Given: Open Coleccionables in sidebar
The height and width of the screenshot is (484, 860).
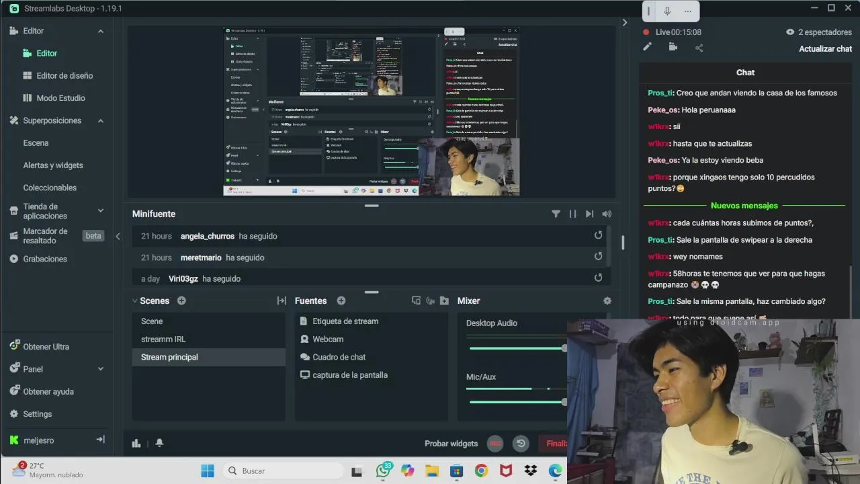Looking at the screenshot, I should click(x=50, y=188).
